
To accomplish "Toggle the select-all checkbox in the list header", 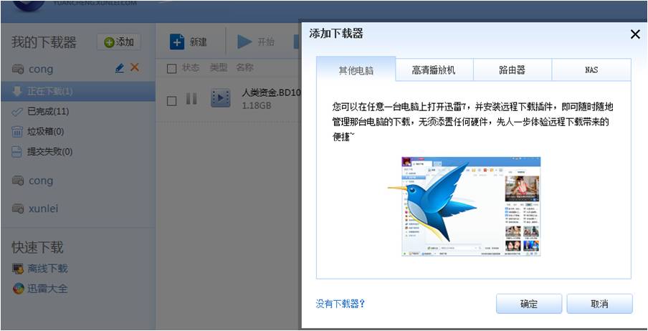I will [x=171, y=68].
